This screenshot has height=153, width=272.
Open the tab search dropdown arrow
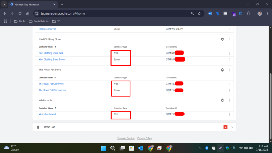[x=4, y=4]
